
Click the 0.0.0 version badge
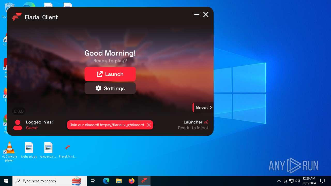click(x=19, y=111)
